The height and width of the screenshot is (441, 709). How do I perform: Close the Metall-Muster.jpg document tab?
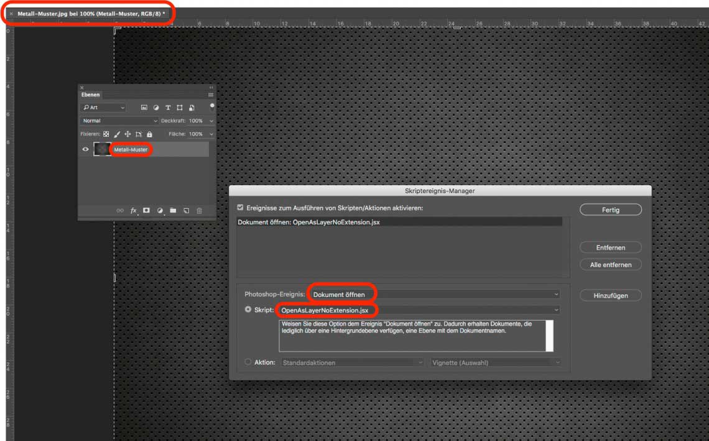click(x=11, y=14)
